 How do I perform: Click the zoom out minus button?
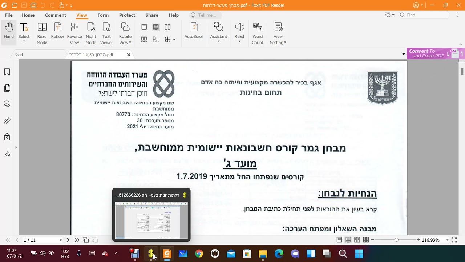point(372,240)
